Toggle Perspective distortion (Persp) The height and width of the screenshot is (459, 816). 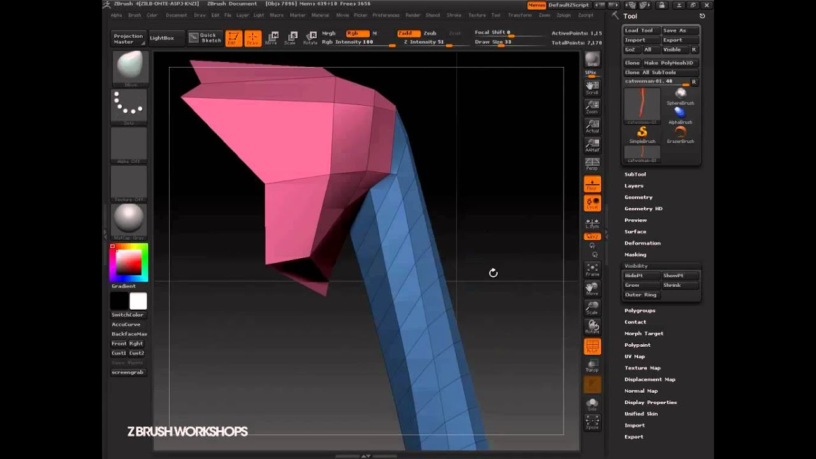592,163
